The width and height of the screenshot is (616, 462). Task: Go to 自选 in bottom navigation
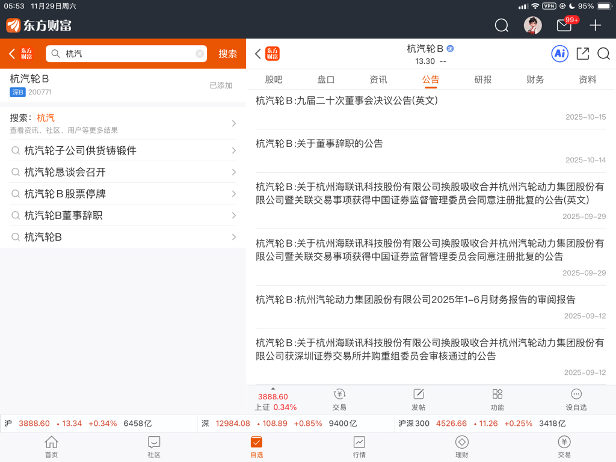(256, 447)
